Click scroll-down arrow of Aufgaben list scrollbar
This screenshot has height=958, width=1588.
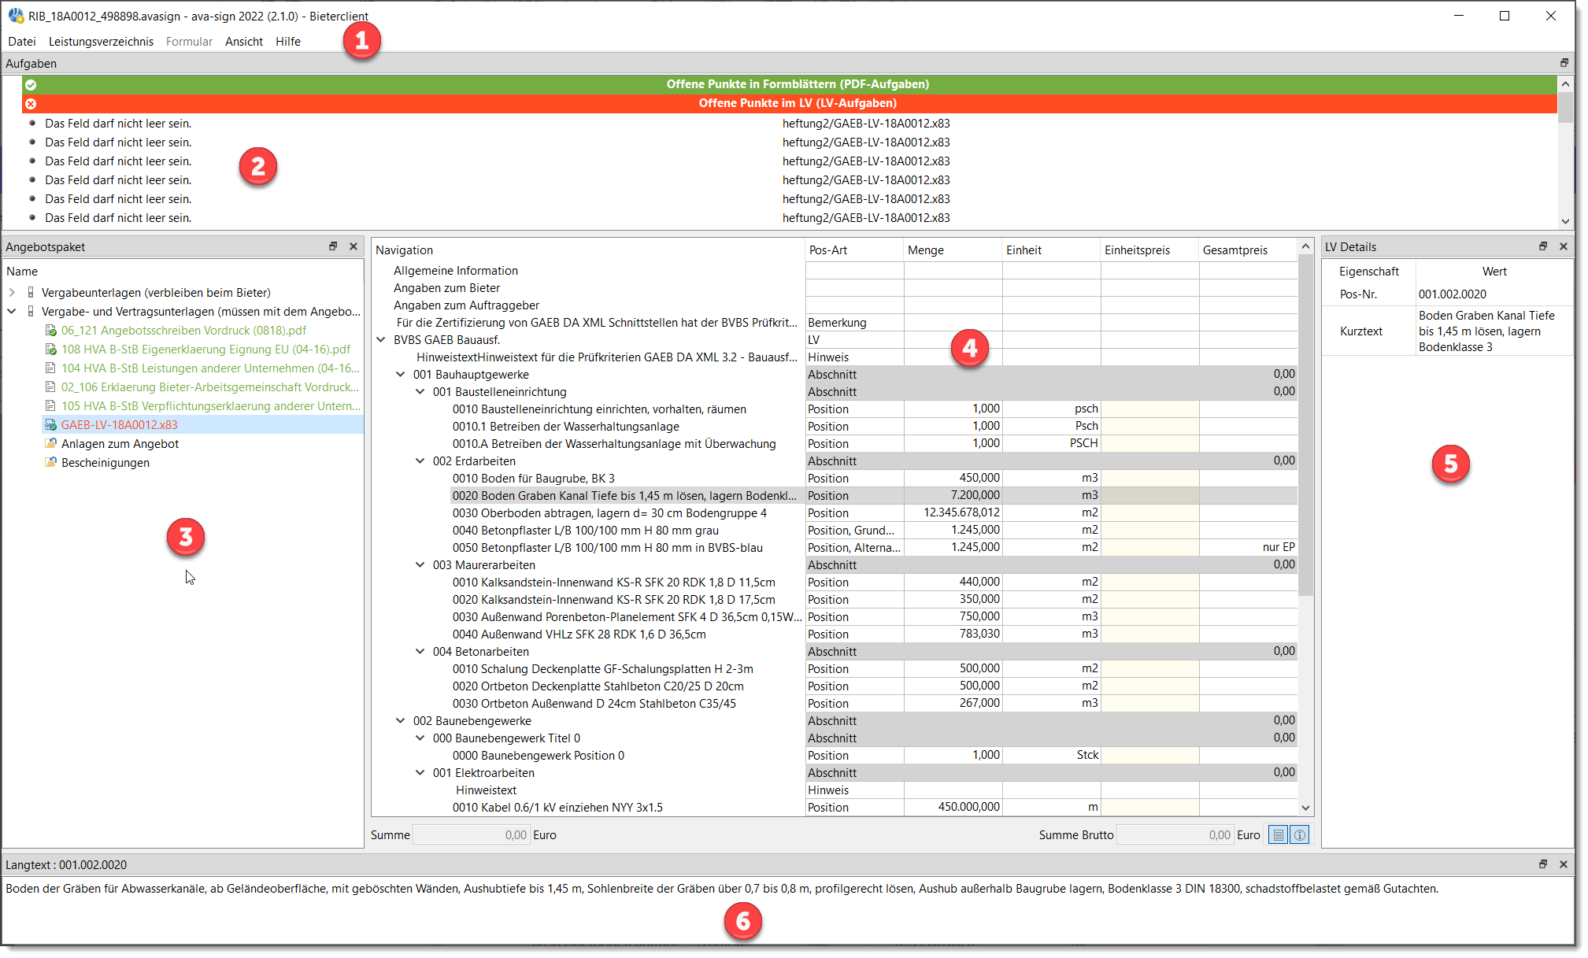coord(1565,222)
